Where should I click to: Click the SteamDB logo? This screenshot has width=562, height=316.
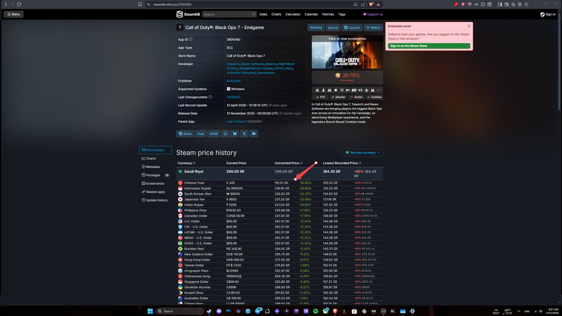[x=188, y=14]
